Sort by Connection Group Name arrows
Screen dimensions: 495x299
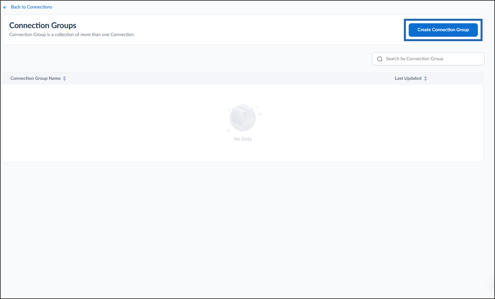coord(65,78)
